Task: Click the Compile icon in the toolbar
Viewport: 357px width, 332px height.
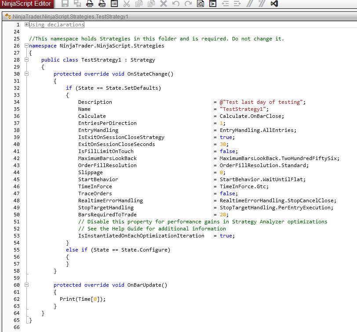Action: tap(213, 4)
